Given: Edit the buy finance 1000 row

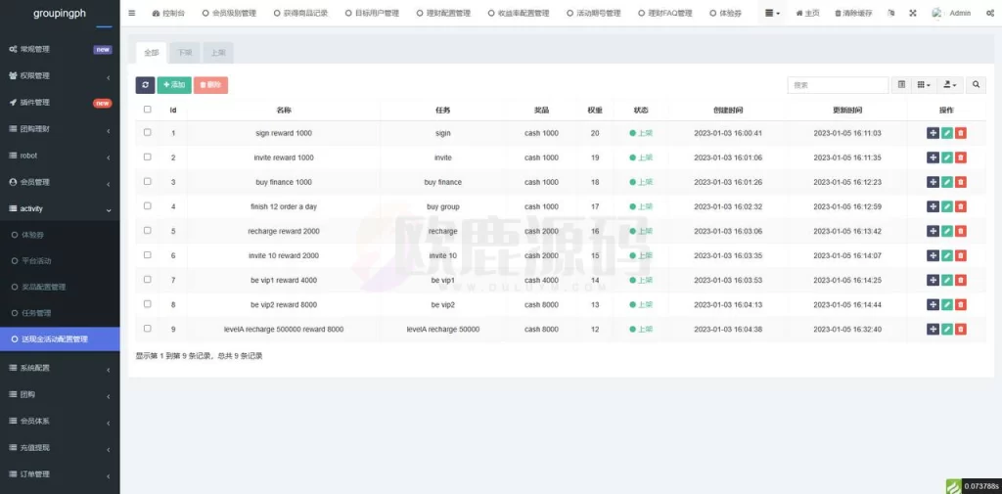Looking at the screenshot, I should pos(947,182).
